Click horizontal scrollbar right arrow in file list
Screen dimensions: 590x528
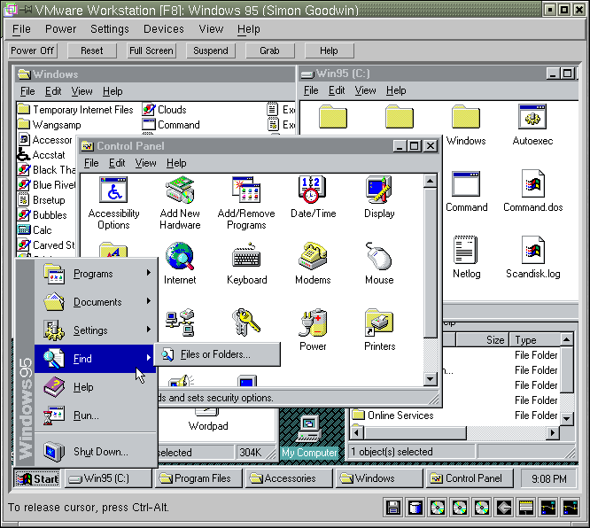pos(553,433)
